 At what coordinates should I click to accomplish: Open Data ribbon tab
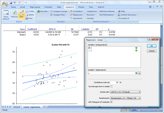click(59, 7)
